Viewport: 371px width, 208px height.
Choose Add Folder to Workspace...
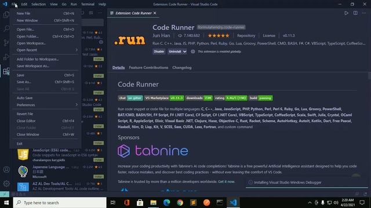pyautogui.click(x=45, y=59)
